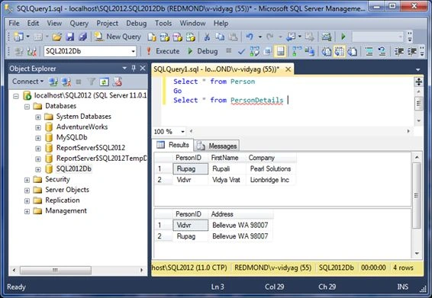Click the Refresh icon in Object Explorer
432x298 pixels.
[104, 82]
